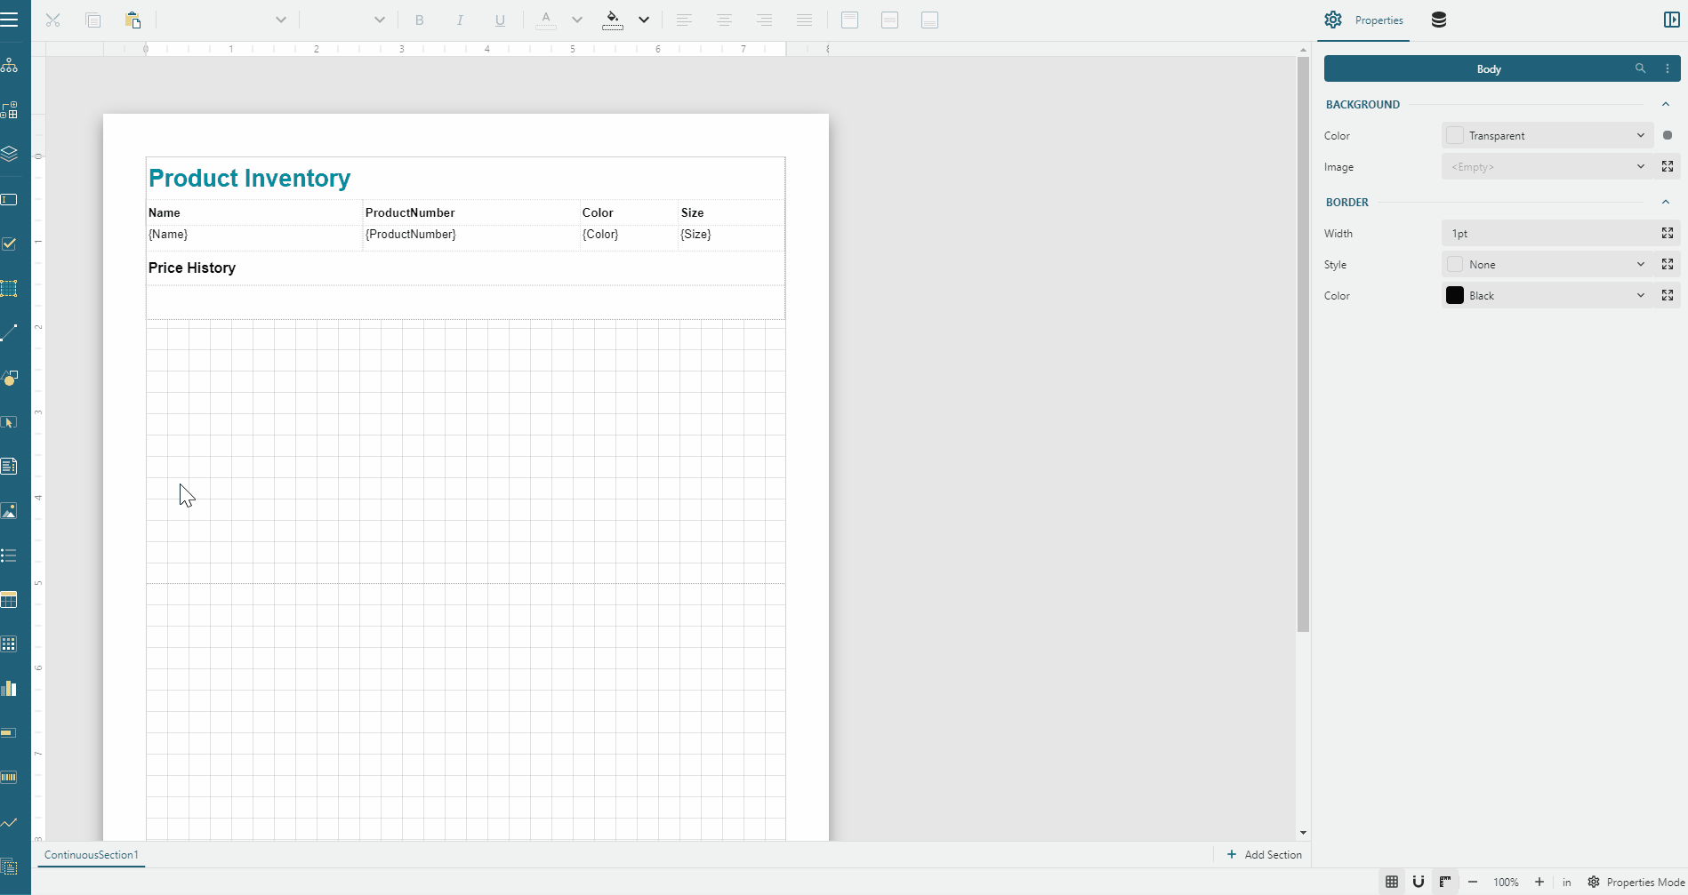Select the cursor-in-box tool in the toolbox
The image size is (1688, 895).
click(x=10, y=422)
